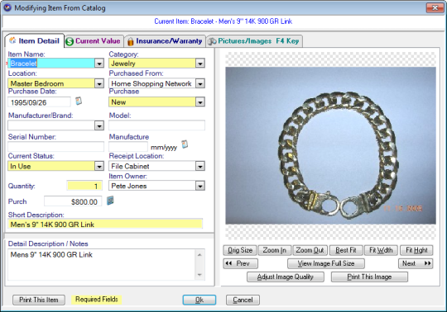Open the Manufacture date calendar icon
447x312 pixels.
[x=185, y=144]
